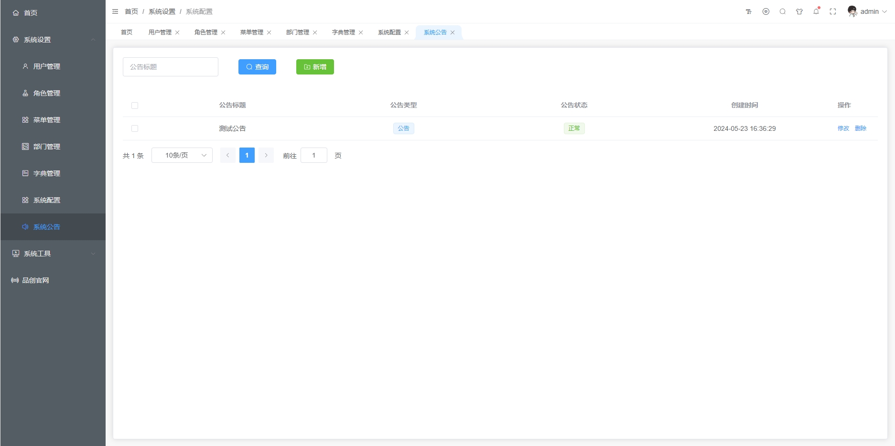Collapse the 系统设置 sidebar menu
The height and width of the screenshot is (446, 895).
click(x=53, y=40)
